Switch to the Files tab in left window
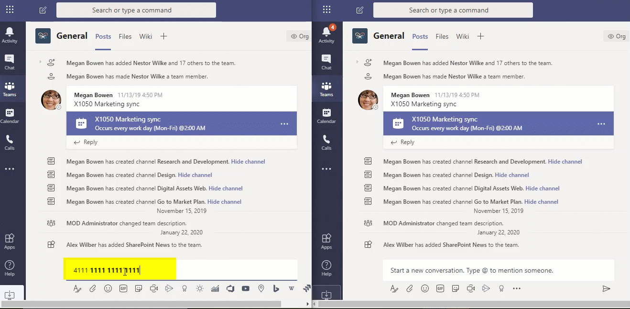This screenshot has height=309, width=630. [125, 36]
